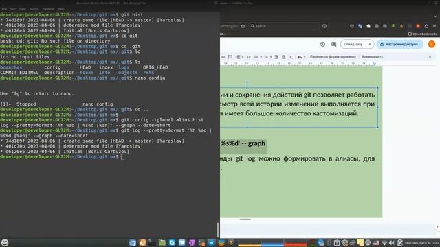Open the numbered list dropdown
440x247 pixels.
pyautogui.click(x=267, y=57)
